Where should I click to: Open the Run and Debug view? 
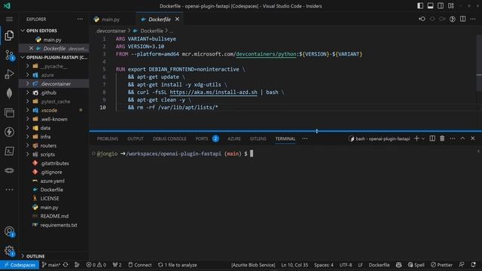[x=9, y=74]
